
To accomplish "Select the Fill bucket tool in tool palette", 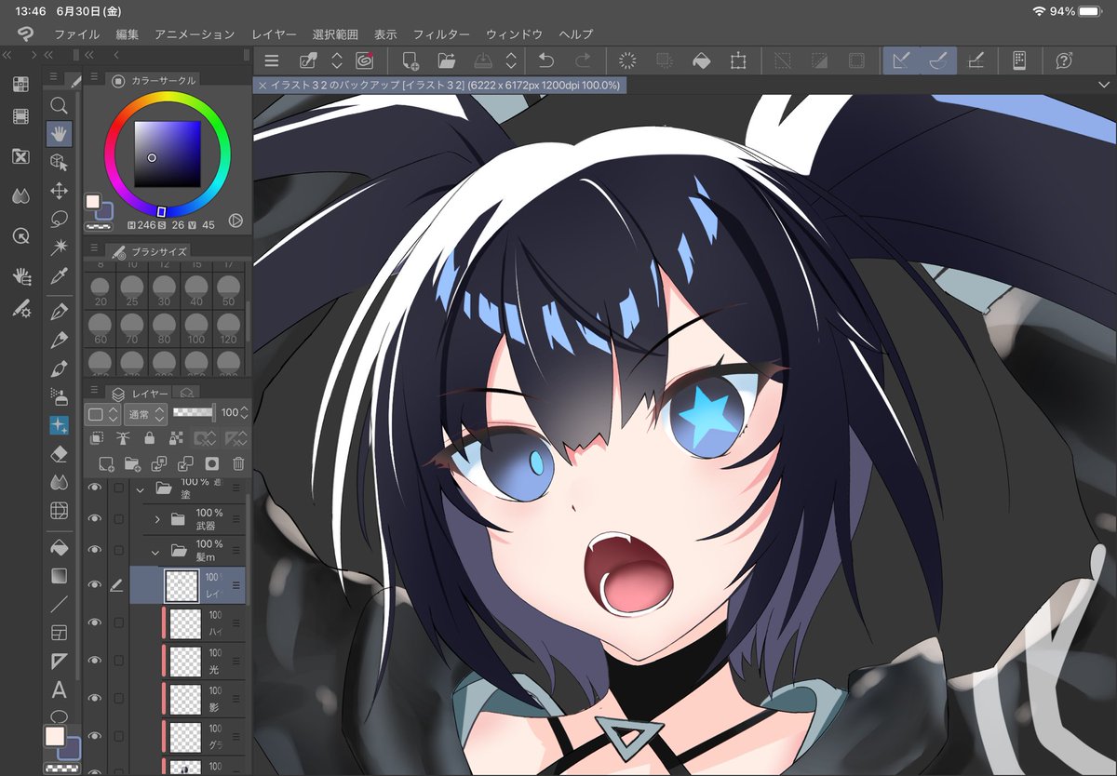I will [59, 546].
